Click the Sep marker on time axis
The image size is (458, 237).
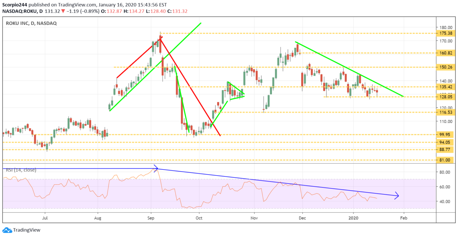coord(151,218)
